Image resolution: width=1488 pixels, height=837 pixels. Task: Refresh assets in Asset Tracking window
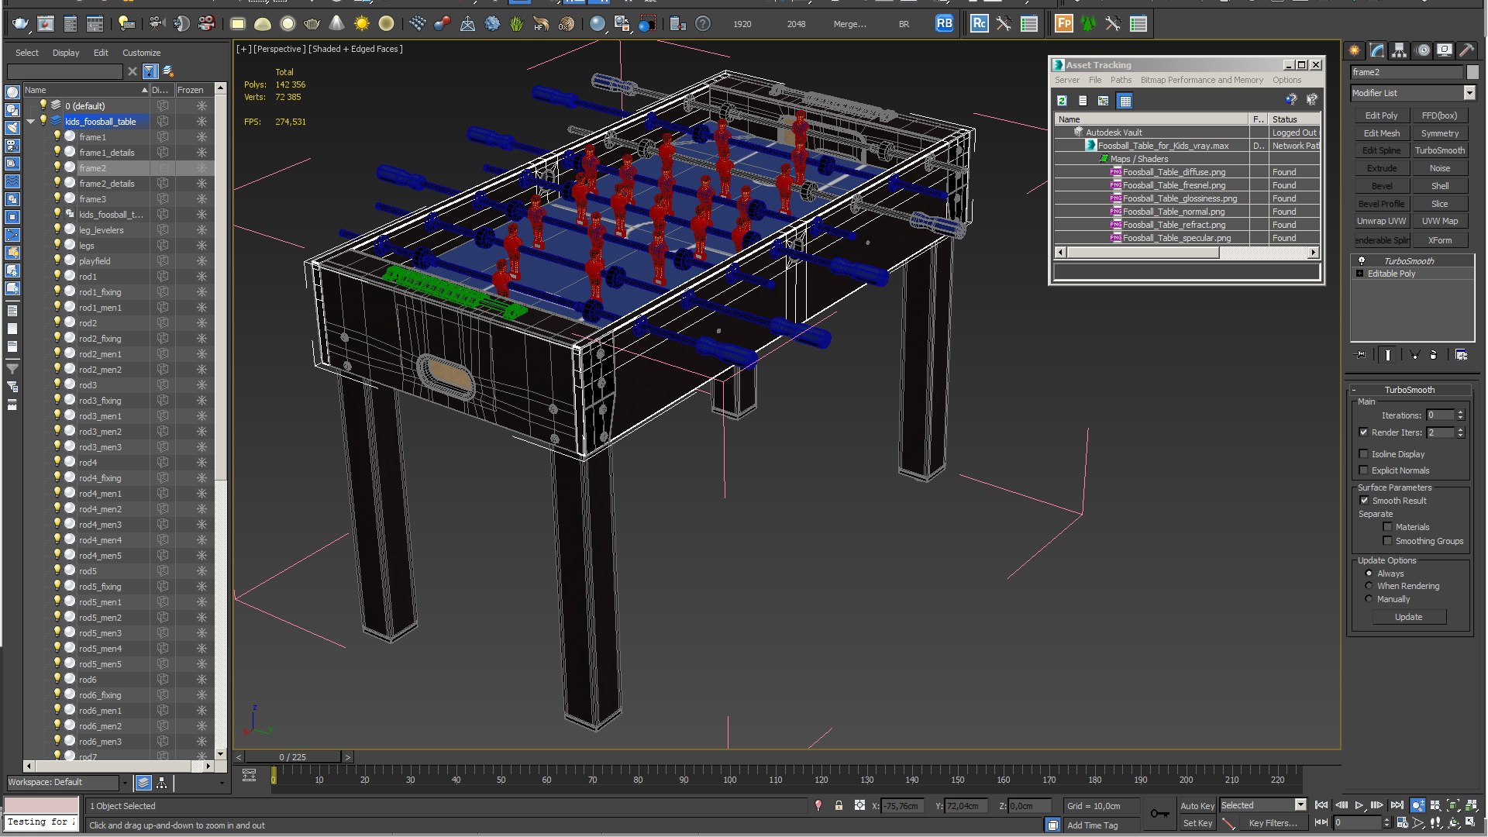click(1062, 101)
